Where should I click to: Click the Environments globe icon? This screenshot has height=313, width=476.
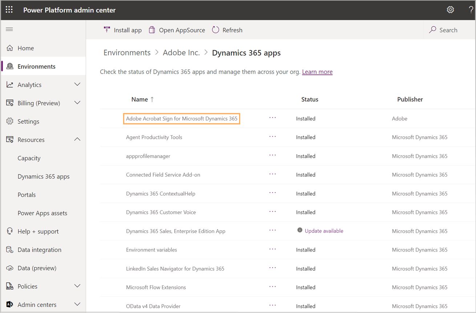coord(10,66)
